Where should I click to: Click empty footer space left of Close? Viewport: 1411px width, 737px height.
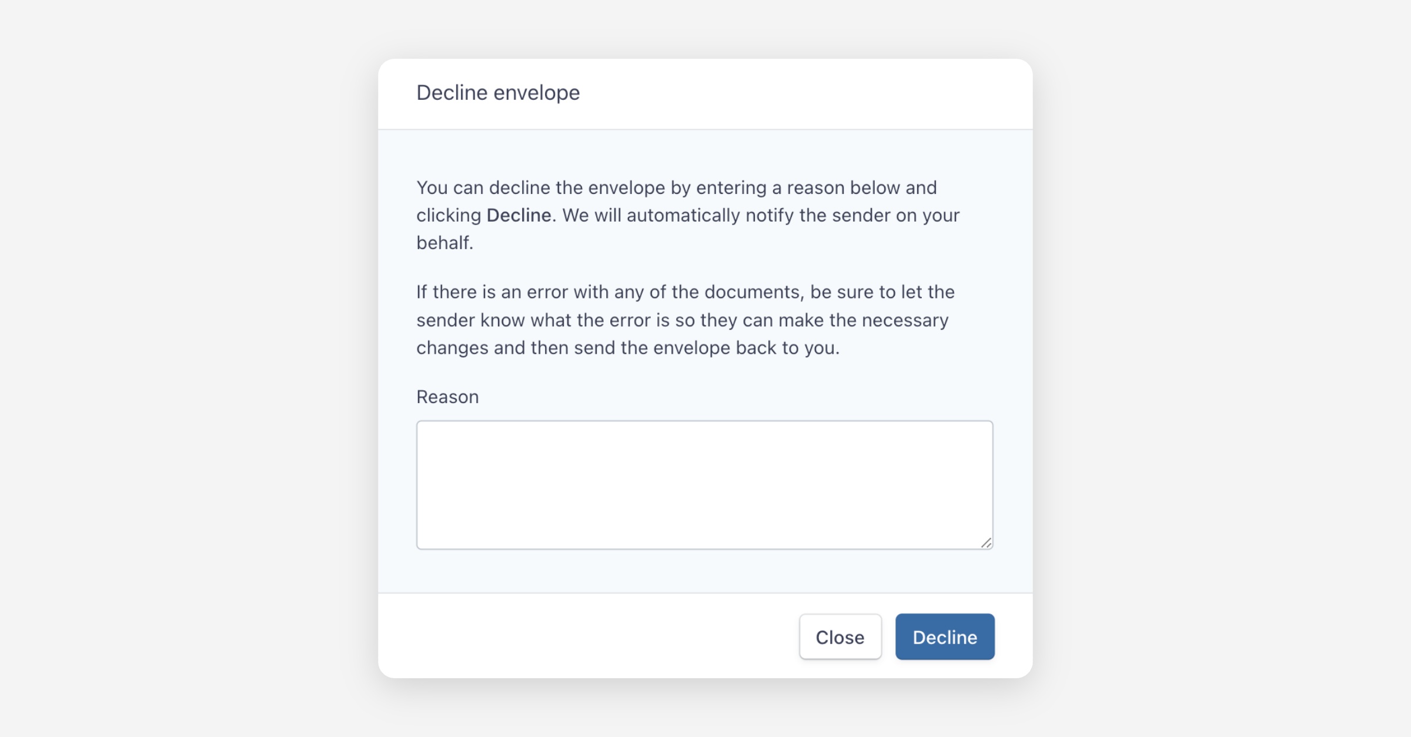tap(588, 636)
